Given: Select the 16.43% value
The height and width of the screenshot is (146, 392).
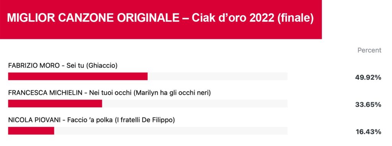Looking at the screenshot, I should tap(368, 132).
